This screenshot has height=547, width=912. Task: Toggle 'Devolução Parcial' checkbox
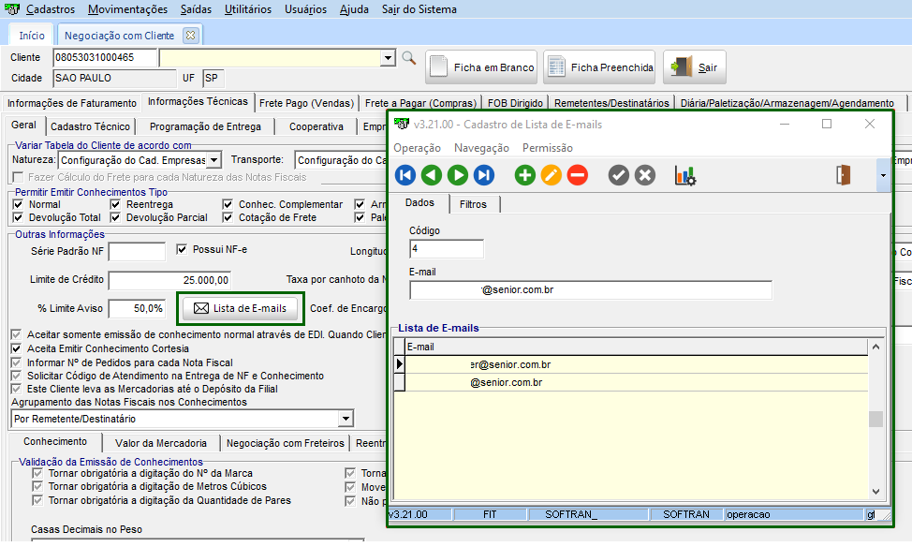pos(116,217)
